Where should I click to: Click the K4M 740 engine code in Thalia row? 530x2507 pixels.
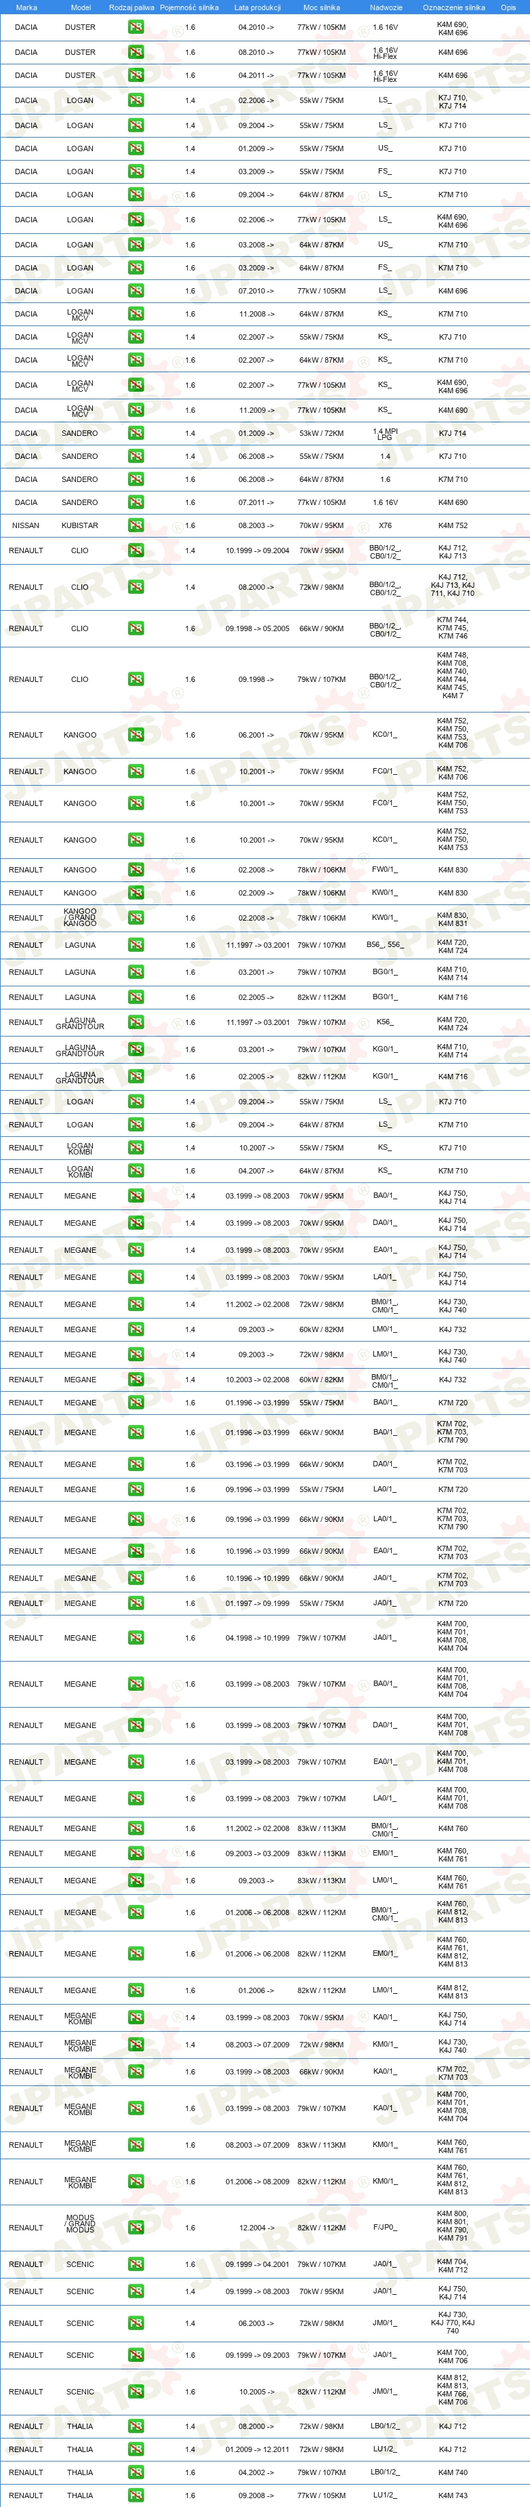452,2472
